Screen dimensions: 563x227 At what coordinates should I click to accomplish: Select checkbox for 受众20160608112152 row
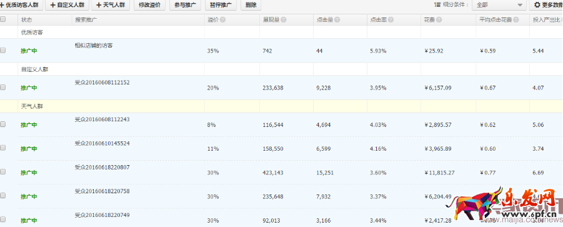coord(3,88)
